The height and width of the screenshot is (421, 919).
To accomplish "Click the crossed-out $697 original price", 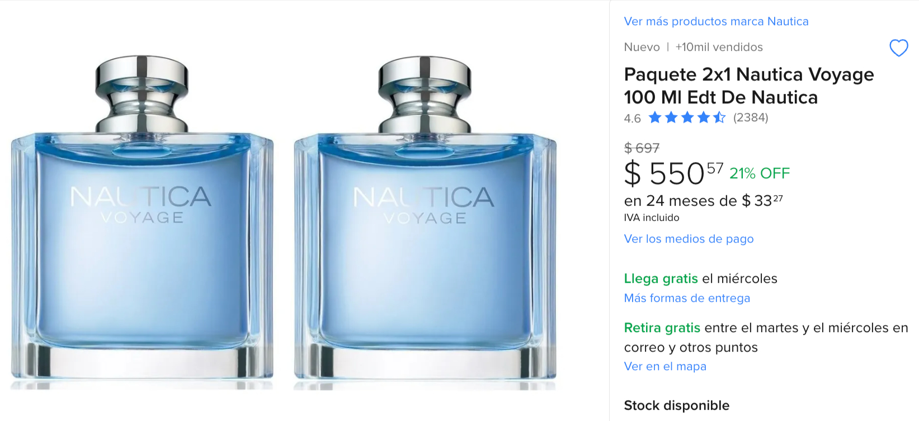I will point(642,148).
